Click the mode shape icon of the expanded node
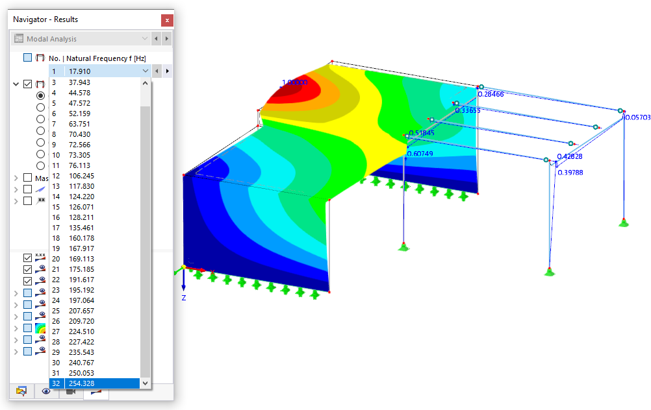Screen dimensions: 651x410 pos(40,84)
